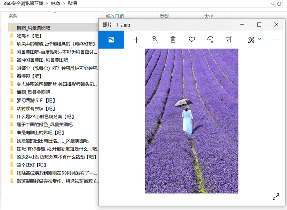Expand the edit options dropdown chevron
This screenshot has height=210, width=287.
pos(260,39)
